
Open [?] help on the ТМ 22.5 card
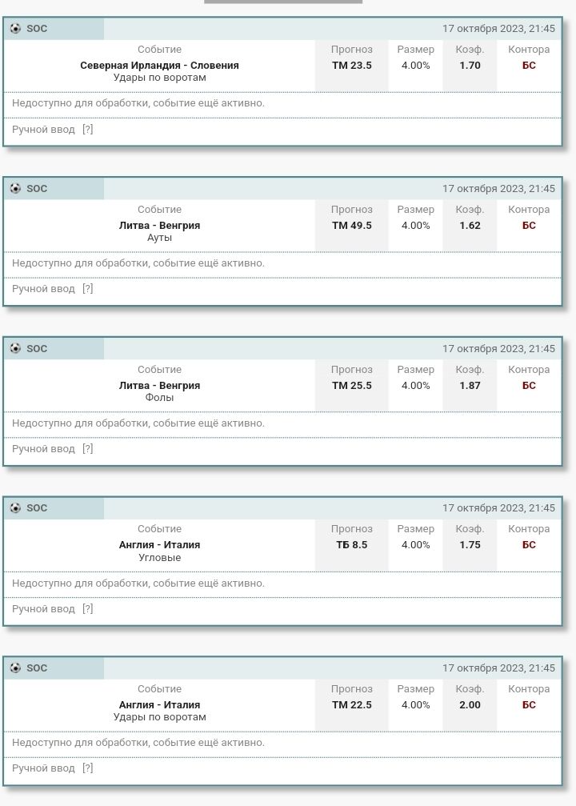pos(88,768)
